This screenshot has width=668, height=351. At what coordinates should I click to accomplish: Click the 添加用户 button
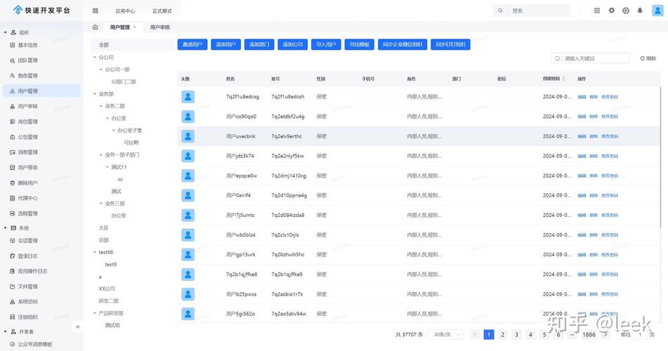pos(225,44)
